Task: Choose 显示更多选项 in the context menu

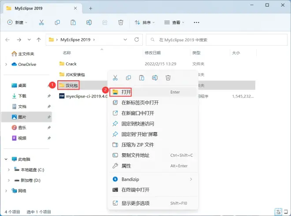Action: tap(153, 203)
